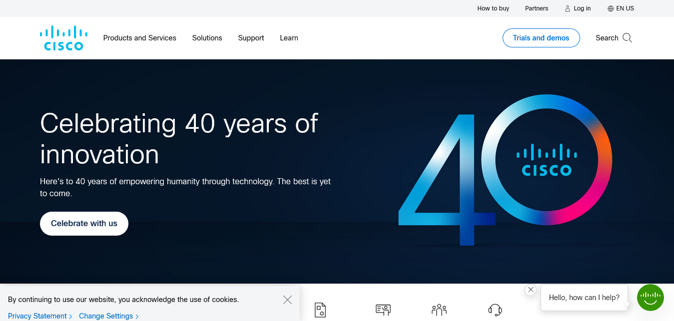Open the Change Settings link

[108, 316]
